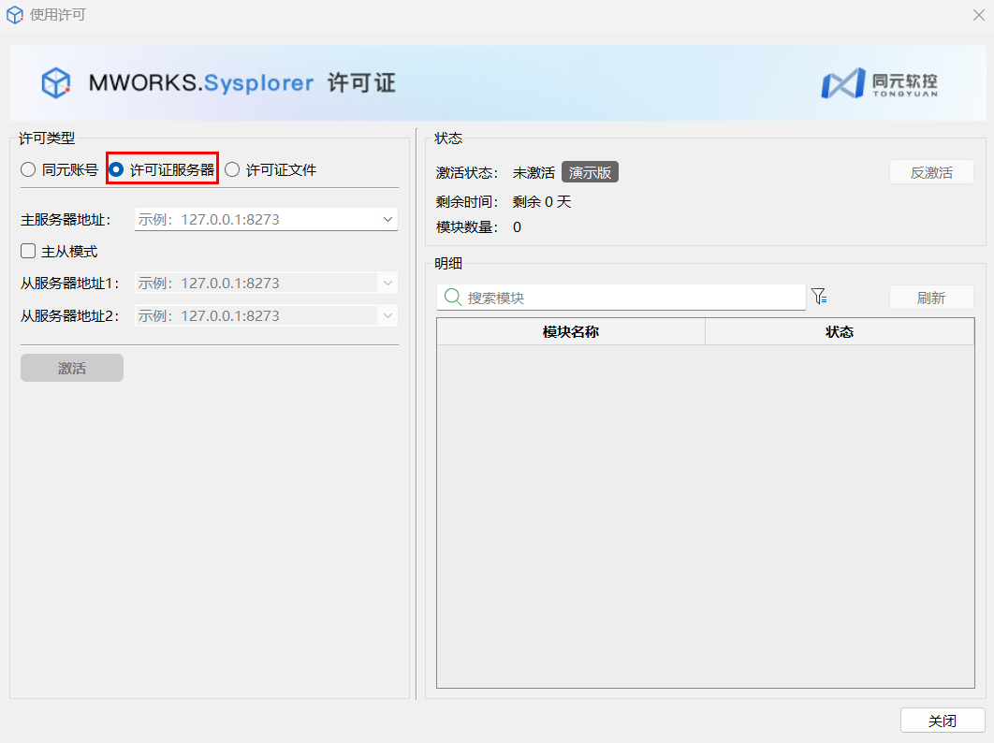Click the title bar app icon
The height and width of the screenshot is (743, 994).
point(15,15)
